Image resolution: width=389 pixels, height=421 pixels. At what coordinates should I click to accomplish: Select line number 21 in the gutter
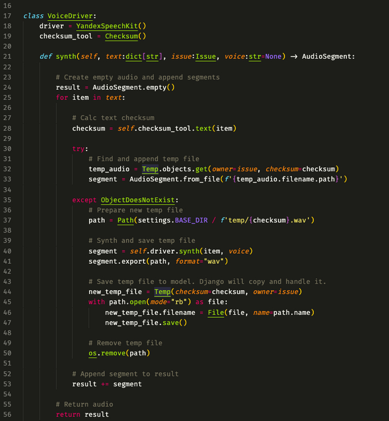click(x=7, y=57)
